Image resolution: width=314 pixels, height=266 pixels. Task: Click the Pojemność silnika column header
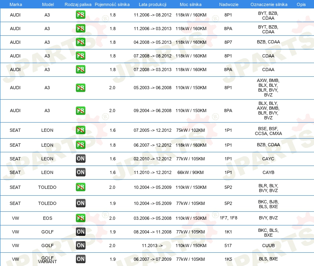[112, 4]
